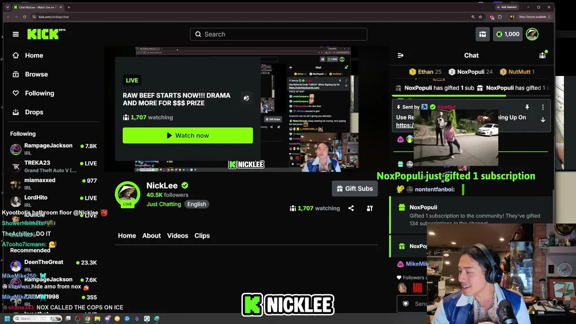Open the Chrome tab search dropdown
Viewport: 576px width, 324px height.
click(7, 7)
